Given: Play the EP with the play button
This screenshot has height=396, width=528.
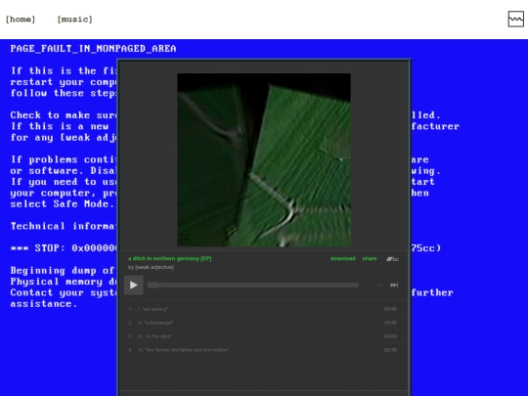Looking at the screenshot, I should pyautogui.click(x=134, y=285).
